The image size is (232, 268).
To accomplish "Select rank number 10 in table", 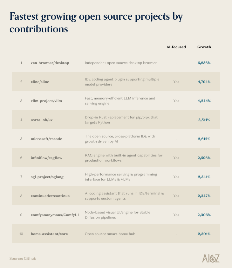I will 21,234.
